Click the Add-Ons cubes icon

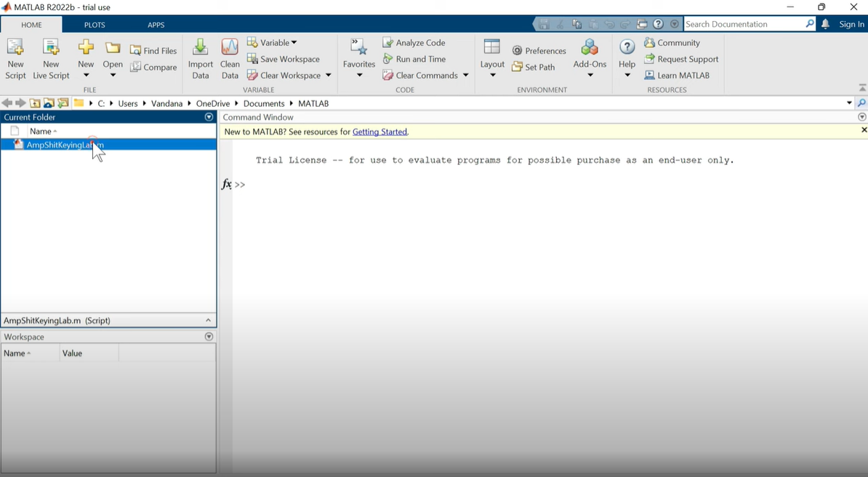point(590,47)
